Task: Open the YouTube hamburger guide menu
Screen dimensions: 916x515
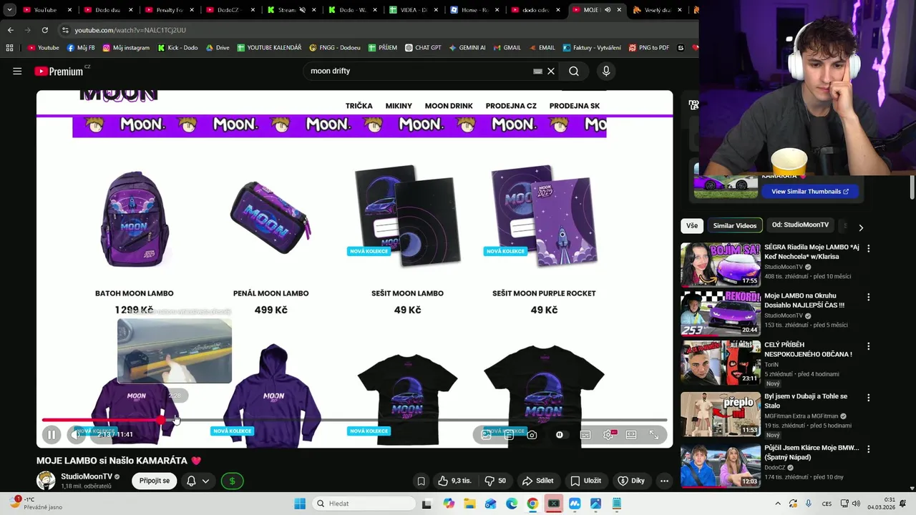Action: pos(17,71)
